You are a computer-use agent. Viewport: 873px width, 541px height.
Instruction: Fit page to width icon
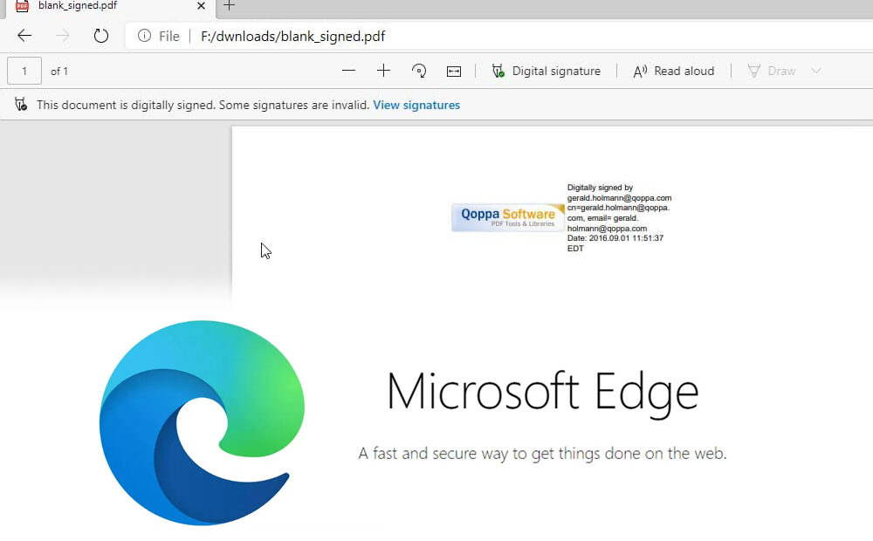454,72
